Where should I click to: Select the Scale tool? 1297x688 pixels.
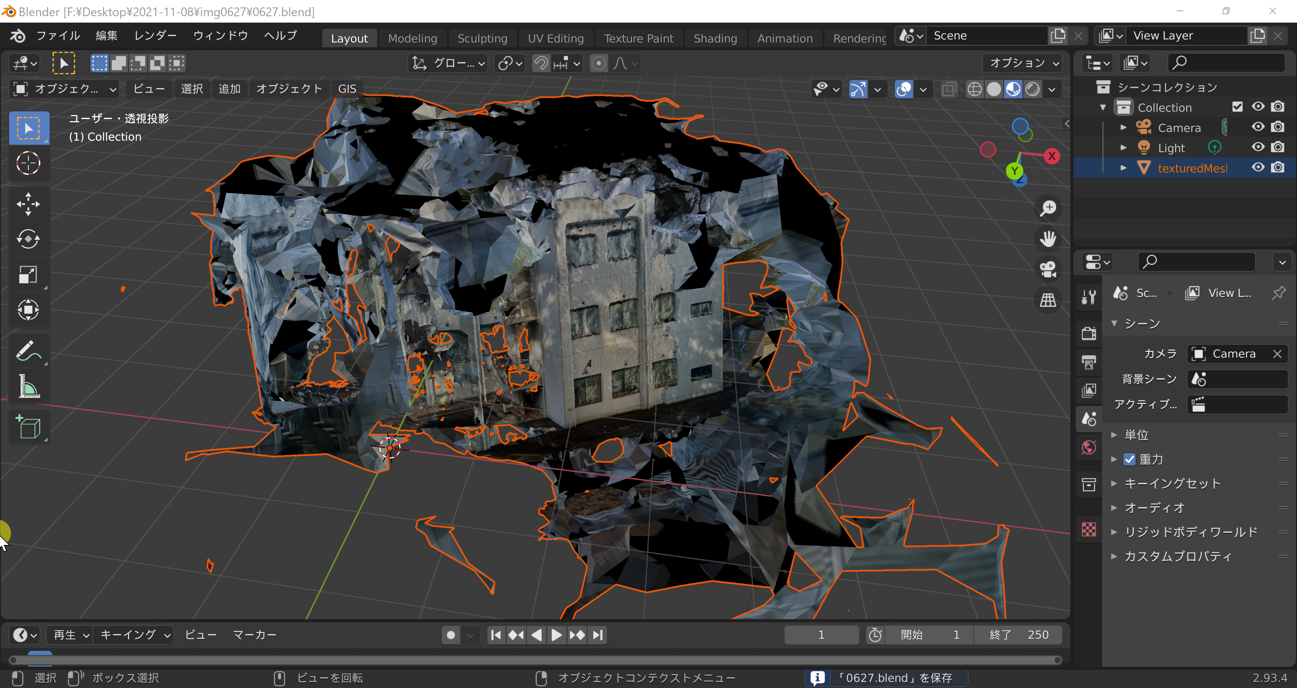click(28, 275)
